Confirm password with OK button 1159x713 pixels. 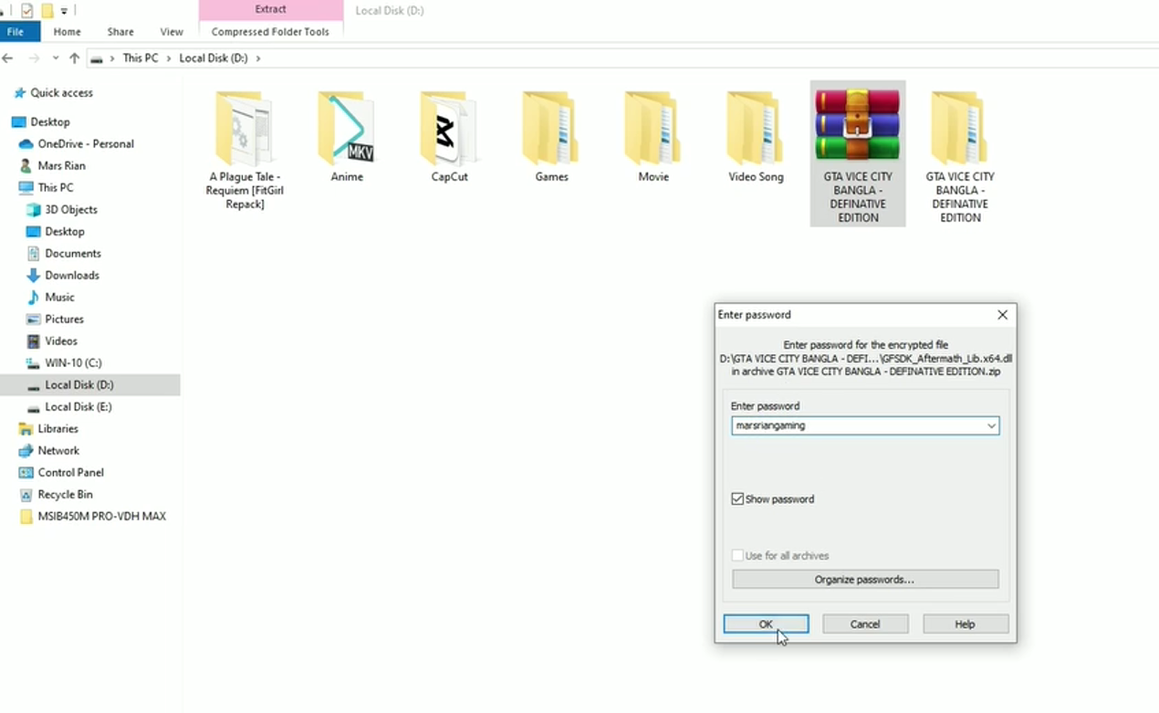(x=766, y=624)
